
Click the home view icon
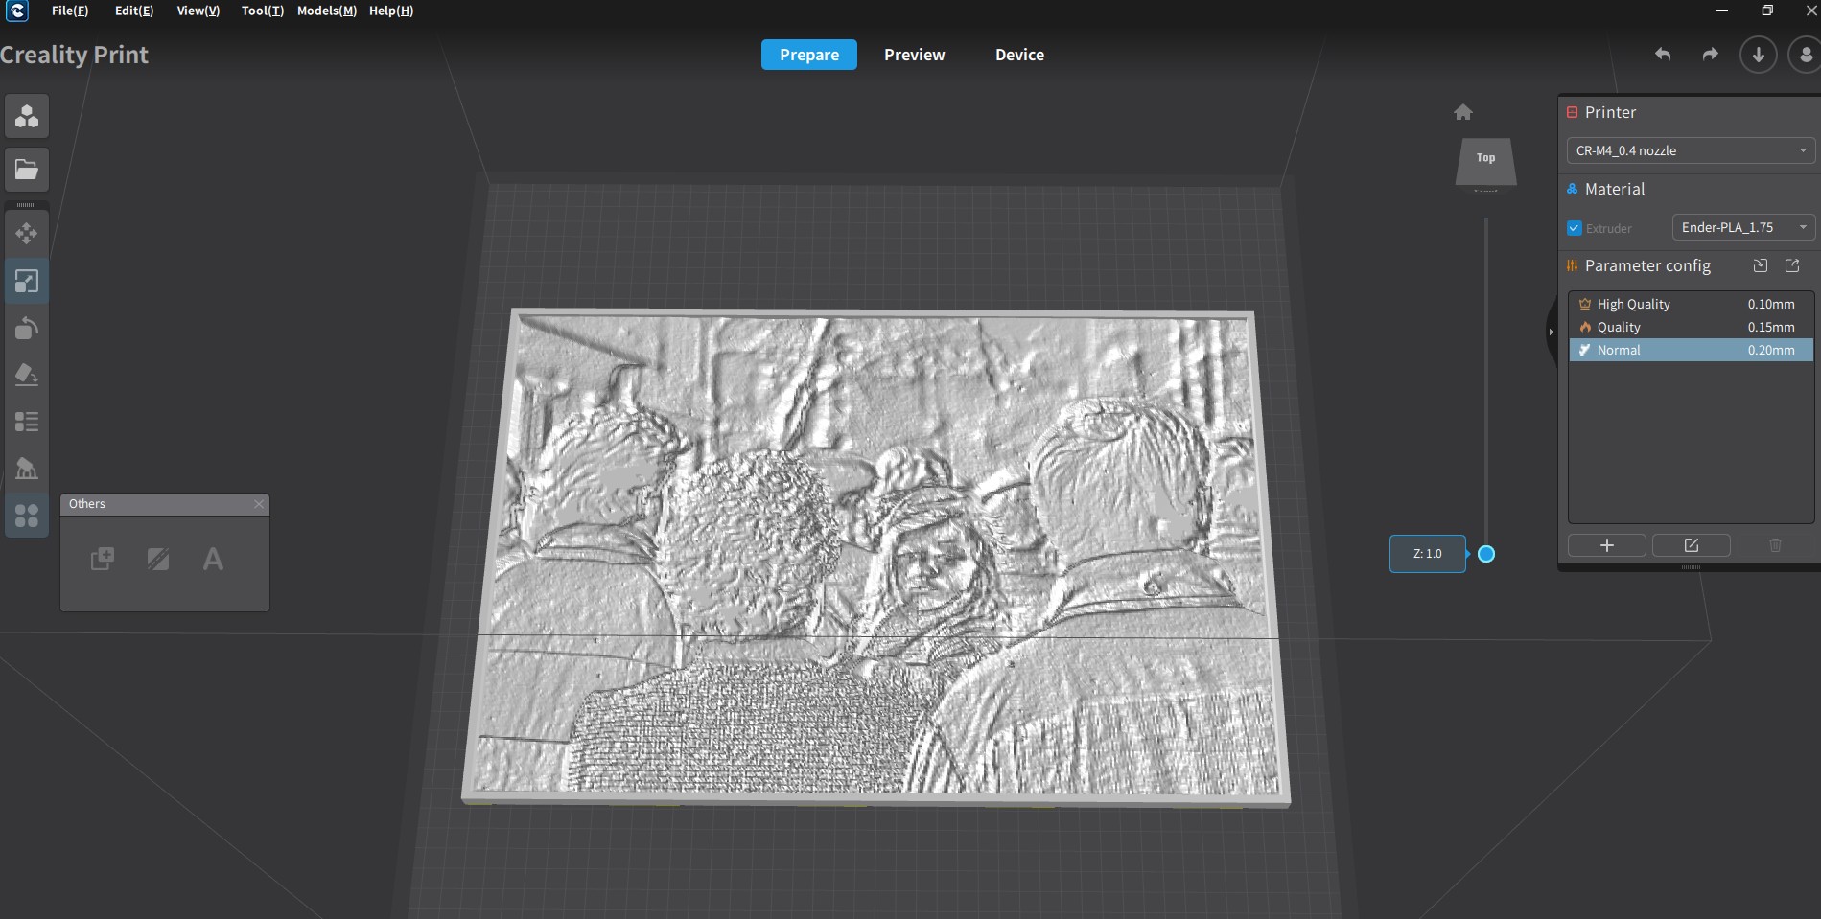coord(1462,112)
